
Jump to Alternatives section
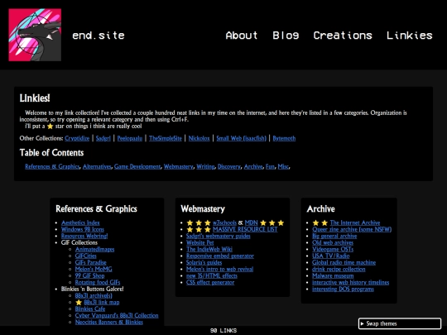point(97,166)
